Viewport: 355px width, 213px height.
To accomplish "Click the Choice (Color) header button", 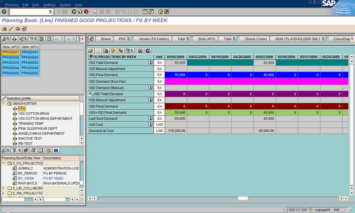I will (x=256, y=39).
